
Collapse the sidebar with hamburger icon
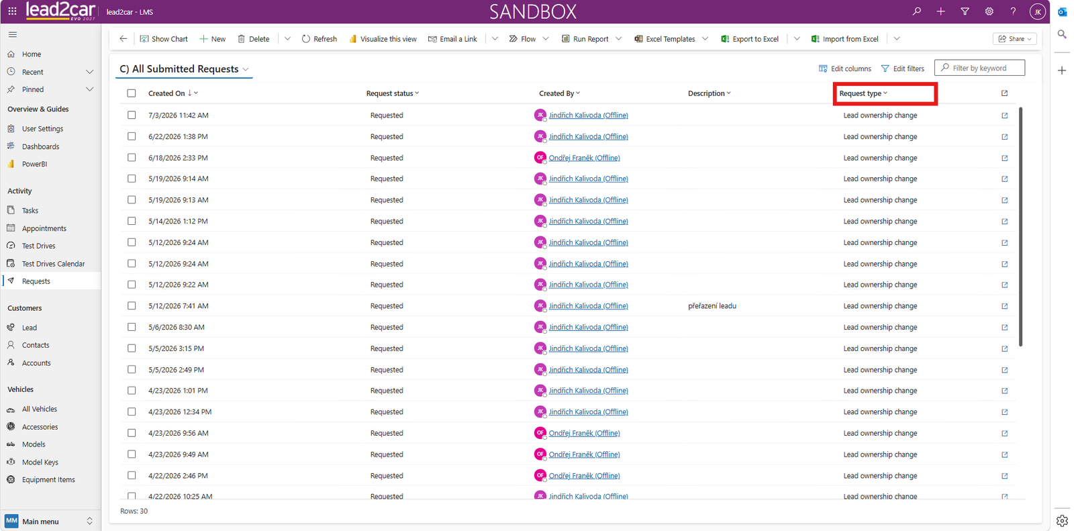(13, 34)
